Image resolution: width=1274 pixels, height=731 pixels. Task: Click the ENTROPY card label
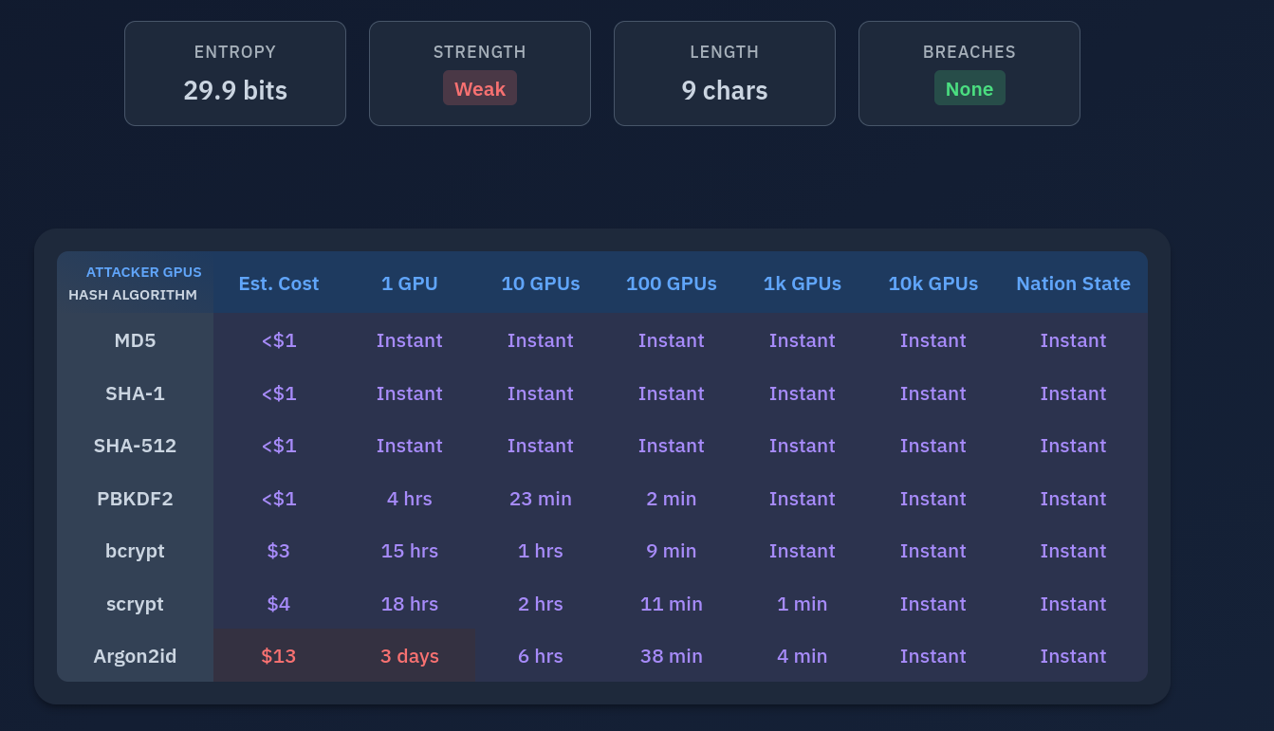[235, 52]
